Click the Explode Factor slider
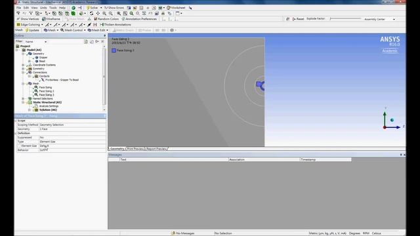 [346, 19]
